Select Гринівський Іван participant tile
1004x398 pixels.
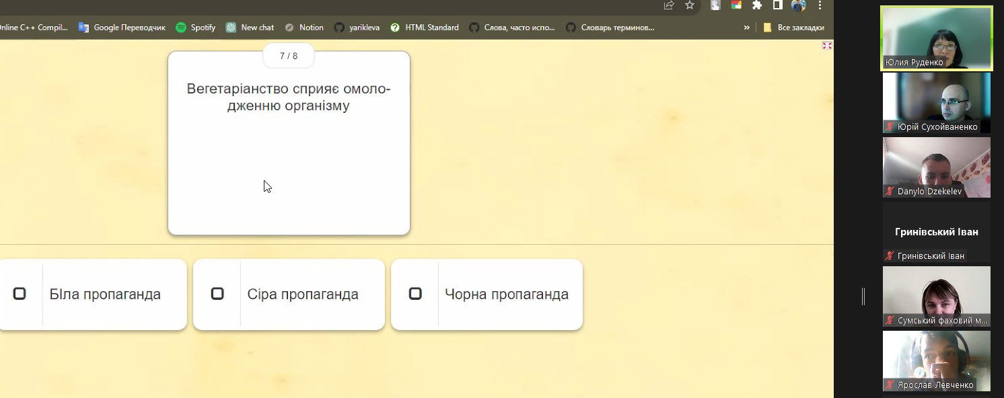[937, 232]
